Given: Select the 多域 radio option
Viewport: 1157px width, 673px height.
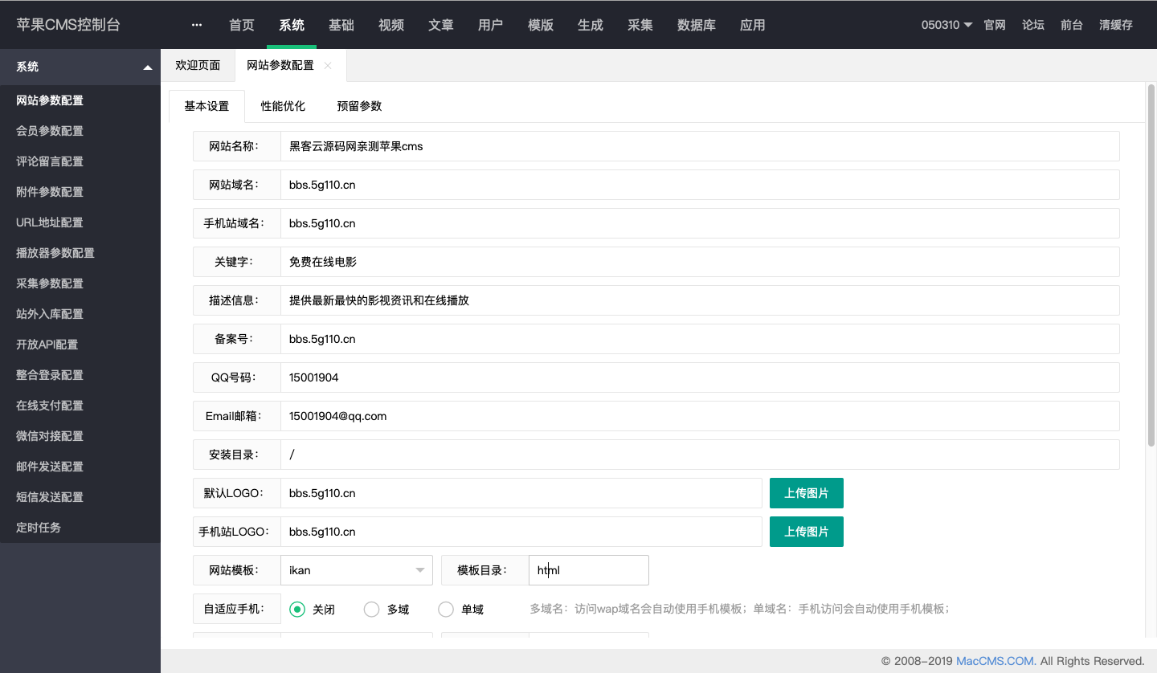Looking at the screenshot, I should pos(372,610).
